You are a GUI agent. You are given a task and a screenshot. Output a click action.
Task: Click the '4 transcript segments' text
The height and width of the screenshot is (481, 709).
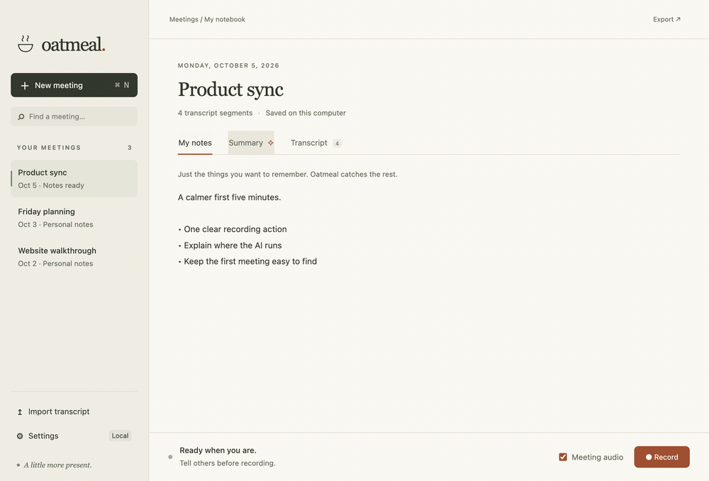(215, 113)
